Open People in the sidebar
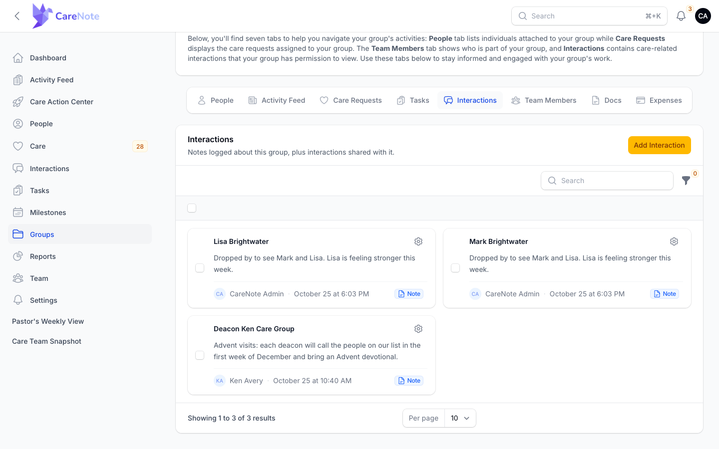Image resolution: width=719 pixels, height=449 pixels. [80, 124]
